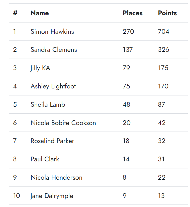
Task: Click the # rank column header
Action: coord(15,13)
